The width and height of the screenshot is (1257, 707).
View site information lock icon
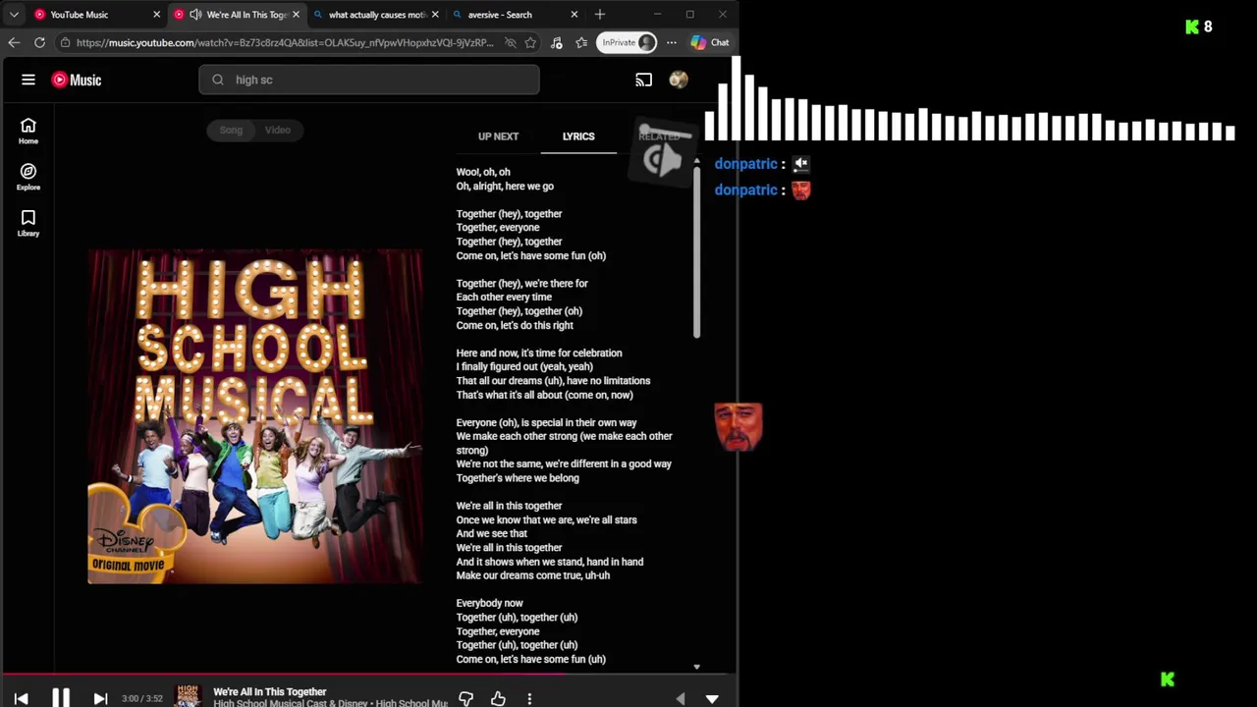(x=65, y=42)
